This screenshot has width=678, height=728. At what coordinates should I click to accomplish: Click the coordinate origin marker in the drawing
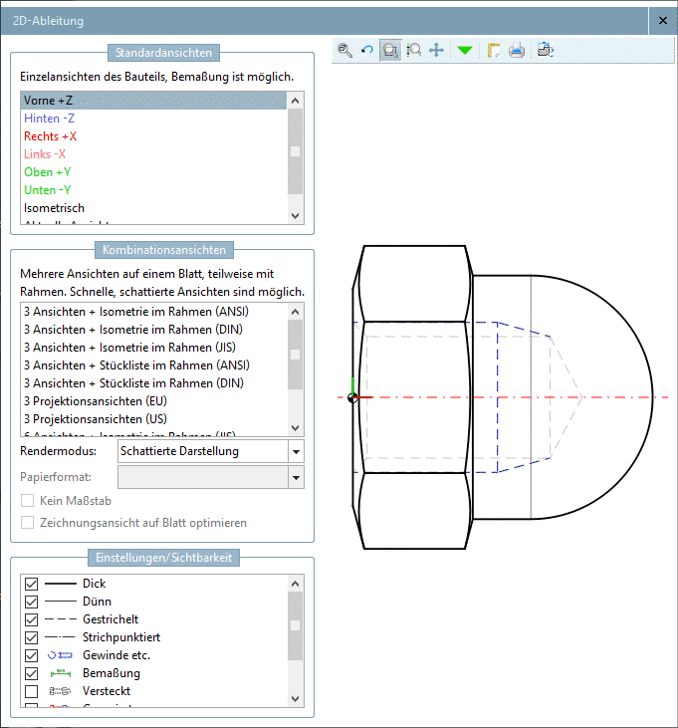pos(352,398)
